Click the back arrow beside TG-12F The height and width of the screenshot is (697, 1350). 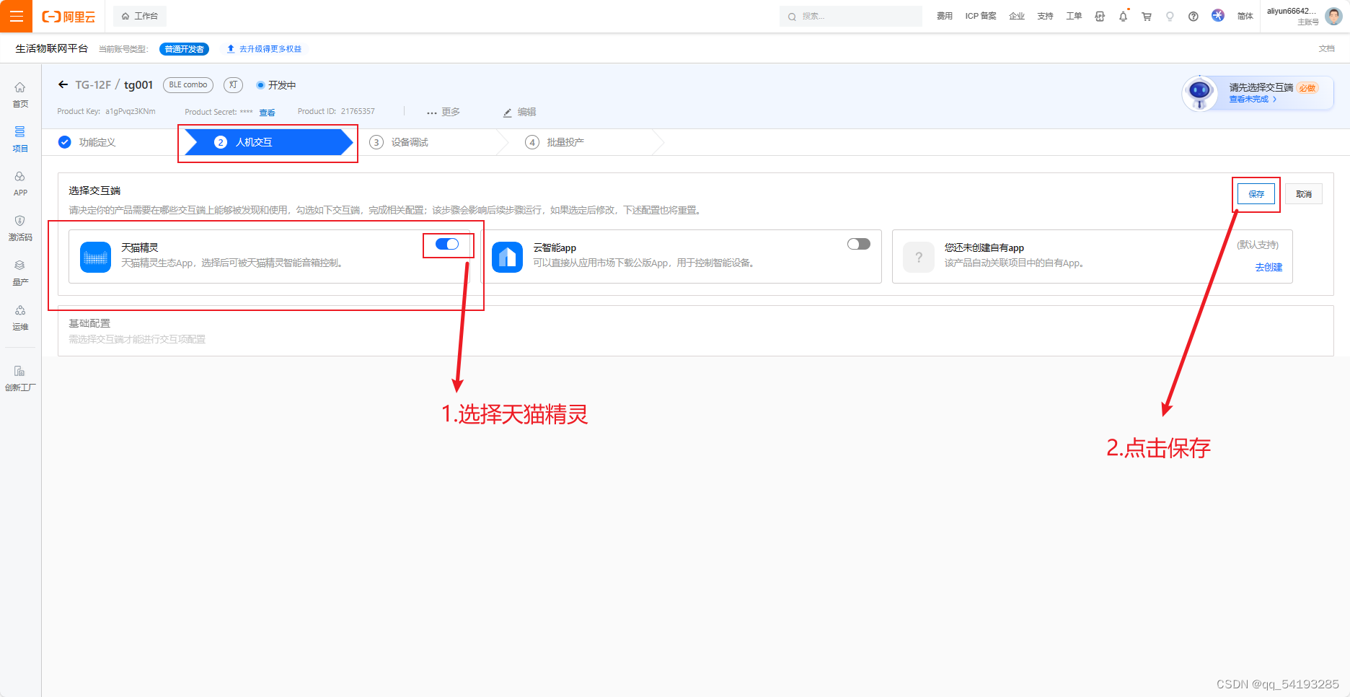tap(63, 84)
